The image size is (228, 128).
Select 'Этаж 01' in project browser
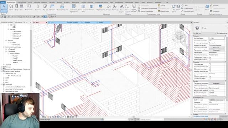point(15,58)
